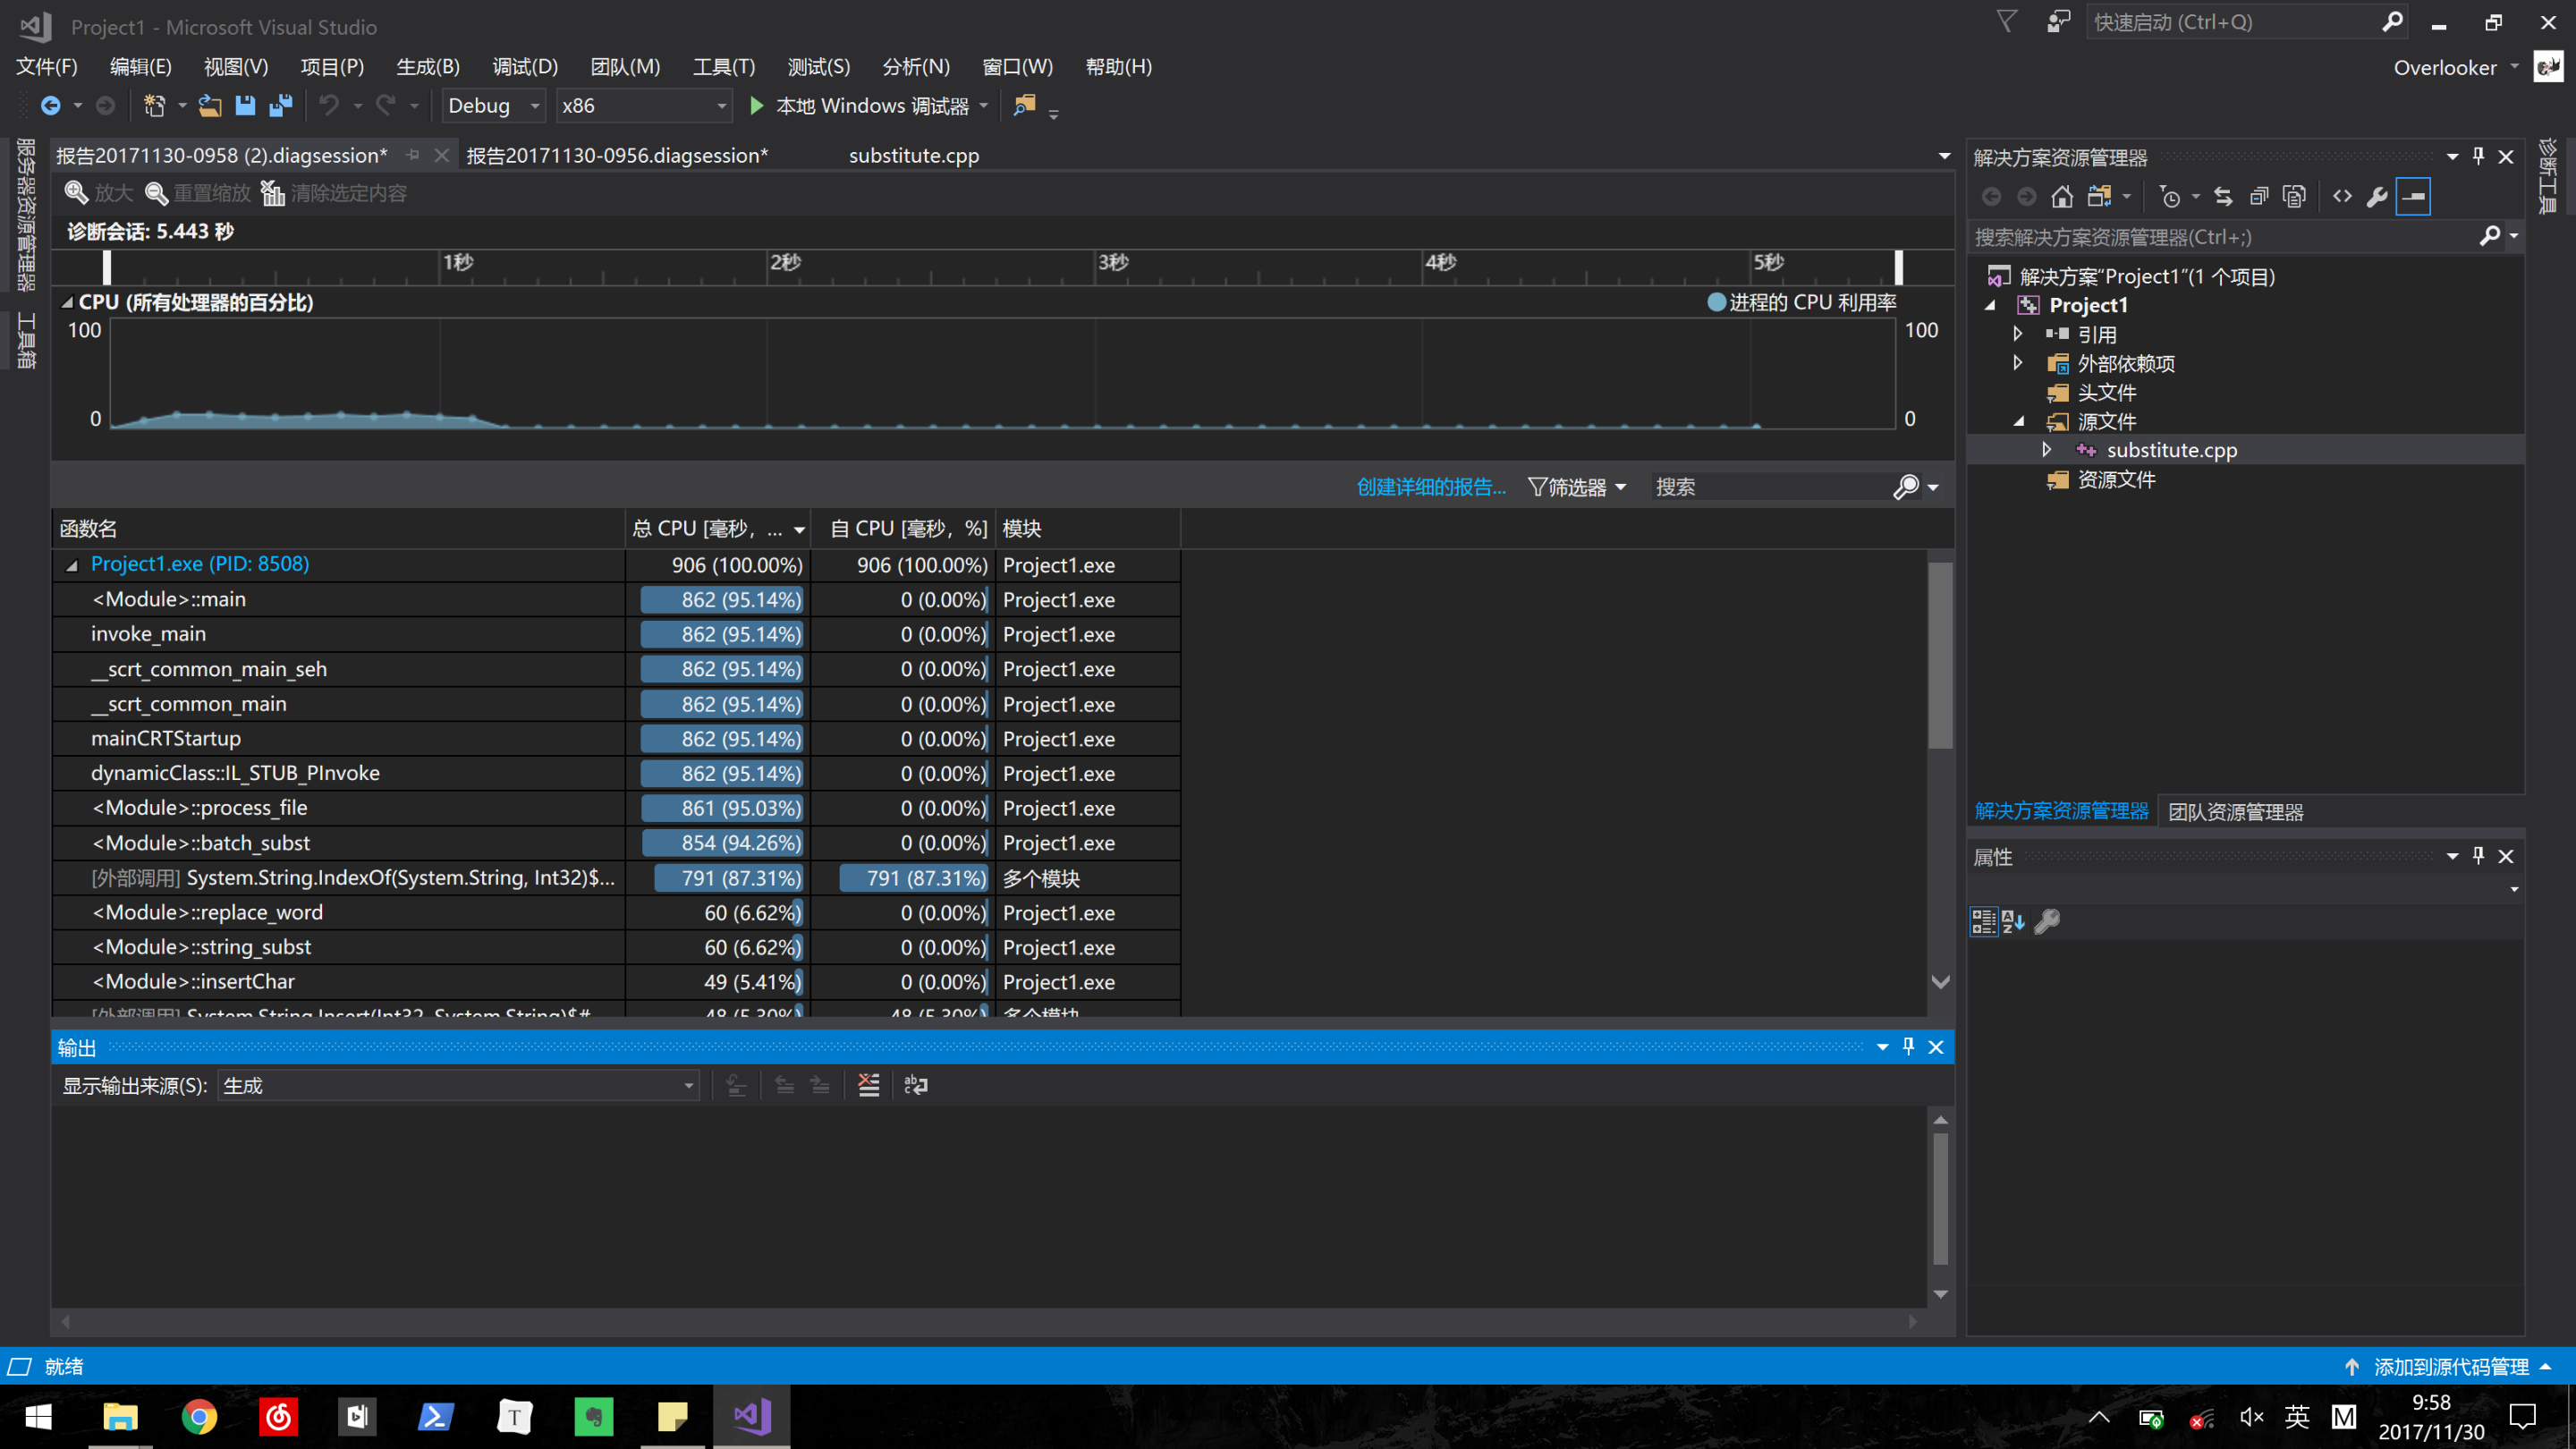Click the pending changes filter clock icon
The image size is (2576, 1449).
coord(2169,196)
